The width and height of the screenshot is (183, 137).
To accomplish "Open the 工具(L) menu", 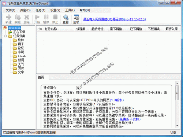I will click(x=70, y=10).
